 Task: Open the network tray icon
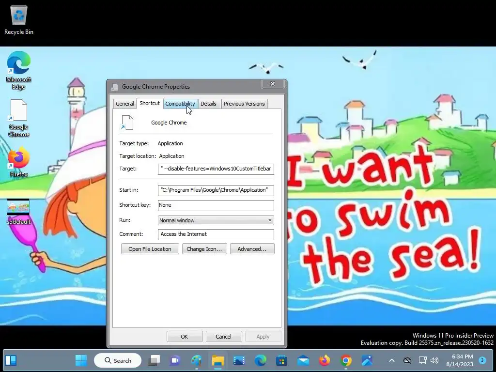422,360
